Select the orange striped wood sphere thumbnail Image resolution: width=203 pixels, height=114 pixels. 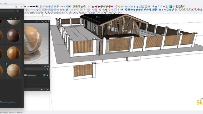(x=13, y=53)
